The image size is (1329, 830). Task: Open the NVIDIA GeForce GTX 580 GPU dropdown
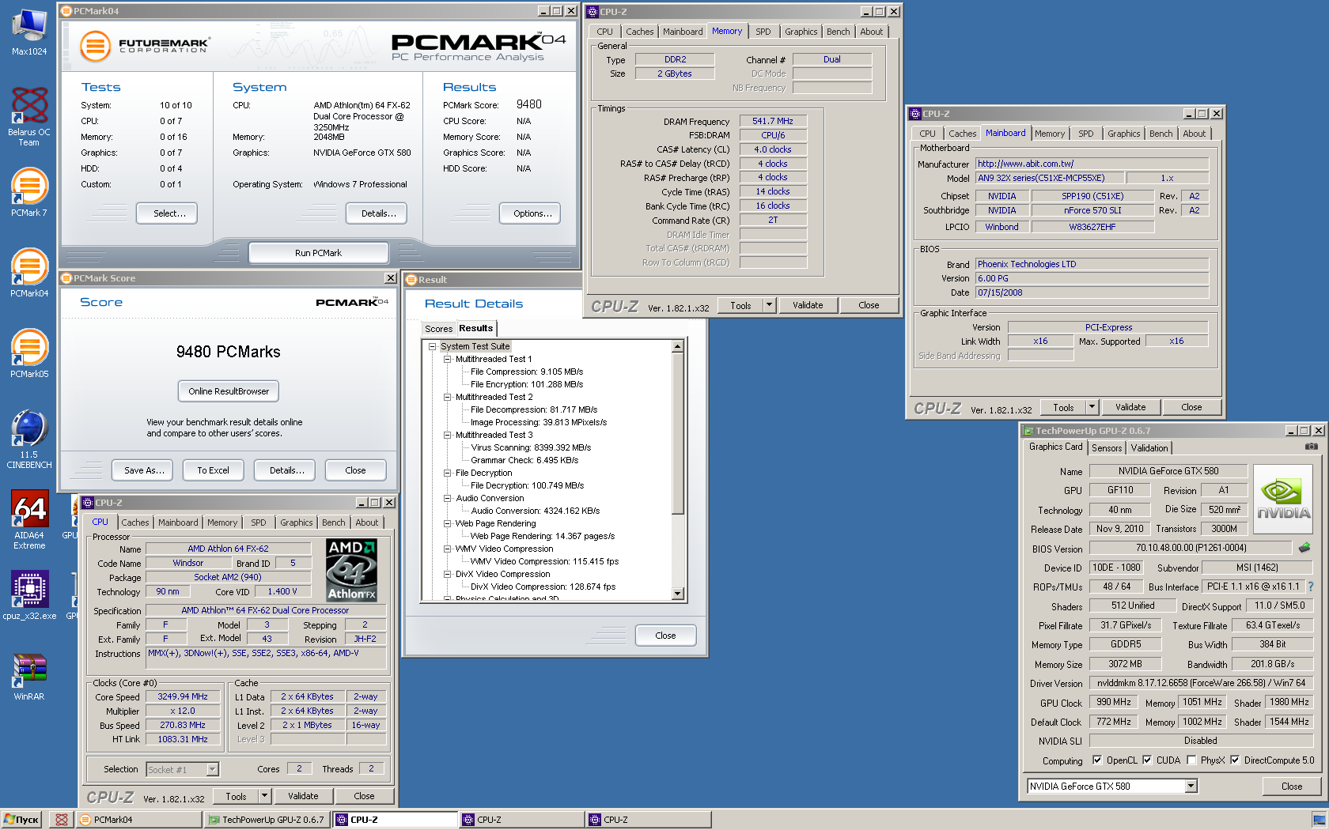1191,787
